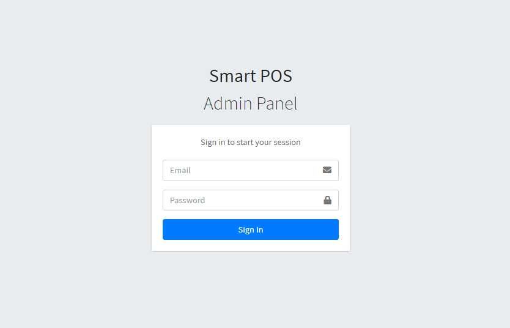
Task: Select the mail icon beside Email
Action: 327,170
